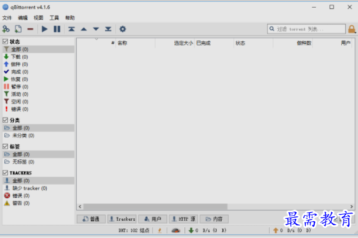
Task: Select the red 错误 (0) tracker filter
Action: tap(38, 195)
